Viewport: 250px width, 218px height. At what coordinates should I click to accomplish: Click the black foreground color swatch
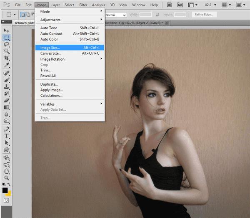5,190
